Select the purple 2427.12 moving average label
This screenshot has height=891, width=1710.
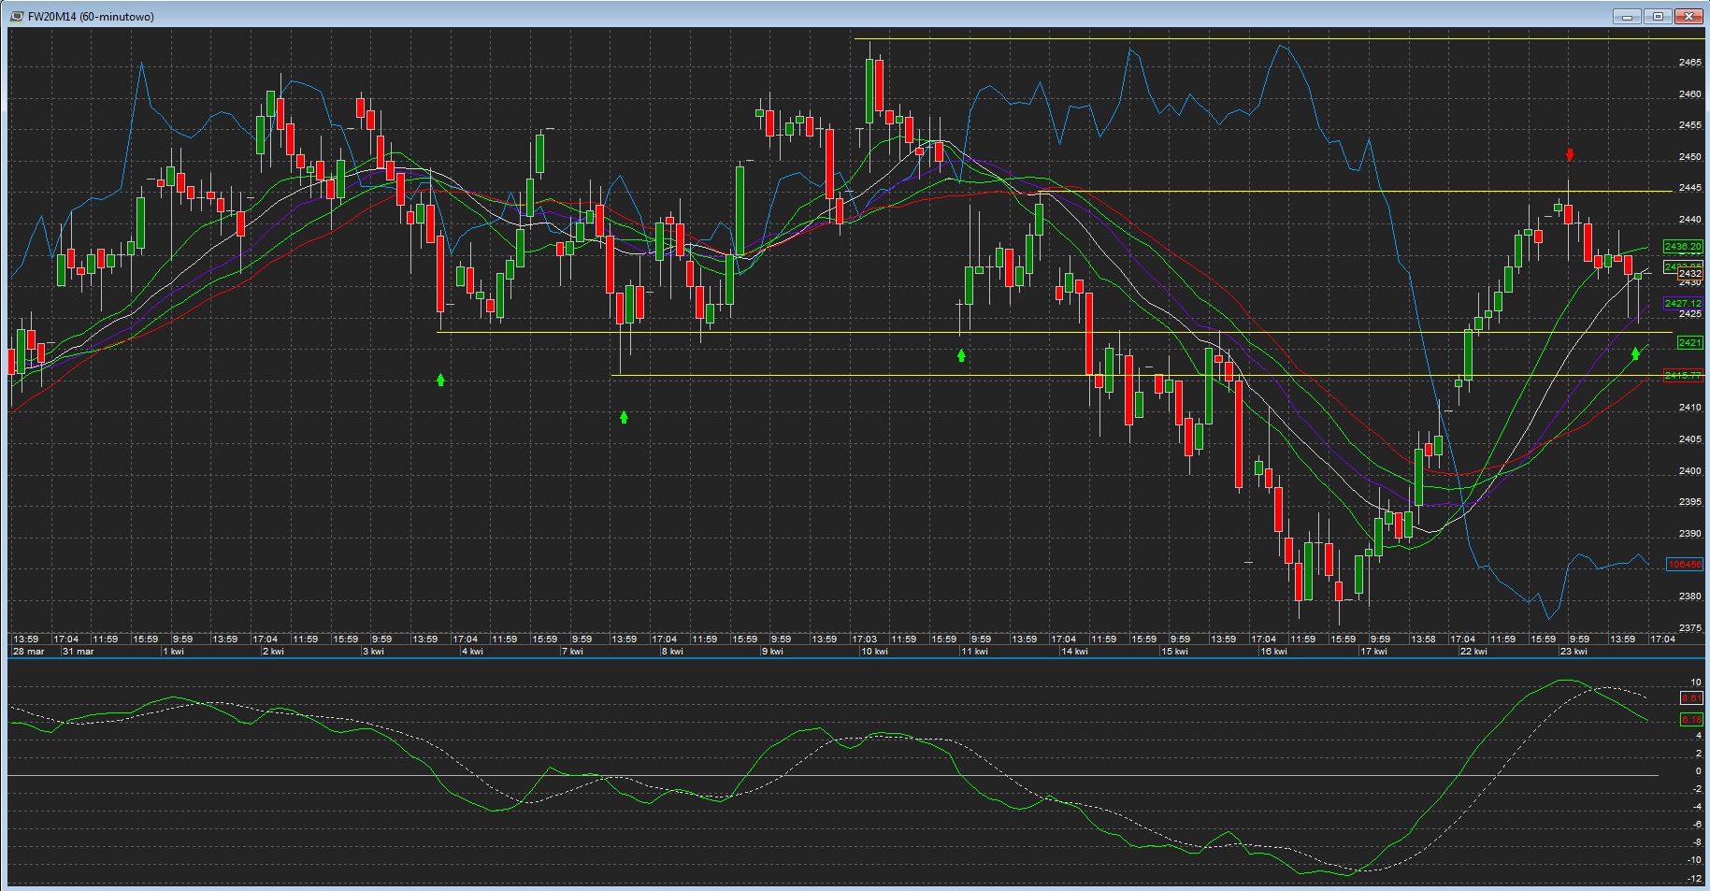1682,304
